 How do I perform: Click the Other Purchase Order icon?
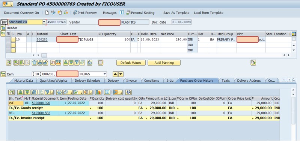point(60,13)
